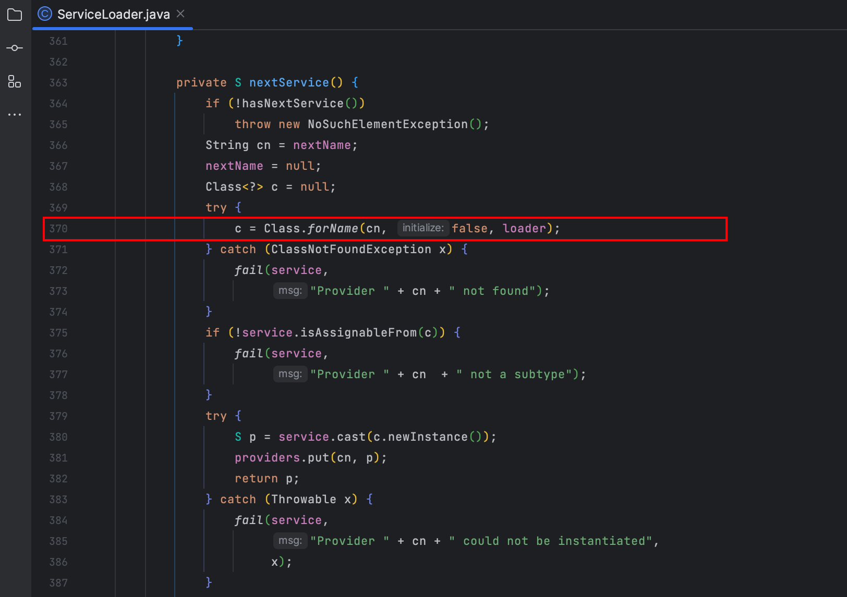The image size is (847, 597).
Task: Click the initialize: parameter hint on line 370
Action: click(423, 228)
